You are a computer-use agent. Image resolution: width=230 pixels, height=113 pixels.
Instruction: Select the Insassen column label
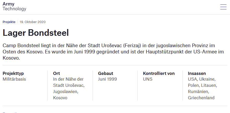click(x=197, y=73)
